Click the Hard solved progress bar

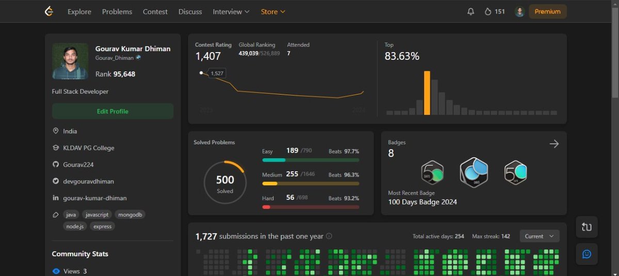point(311,207)
